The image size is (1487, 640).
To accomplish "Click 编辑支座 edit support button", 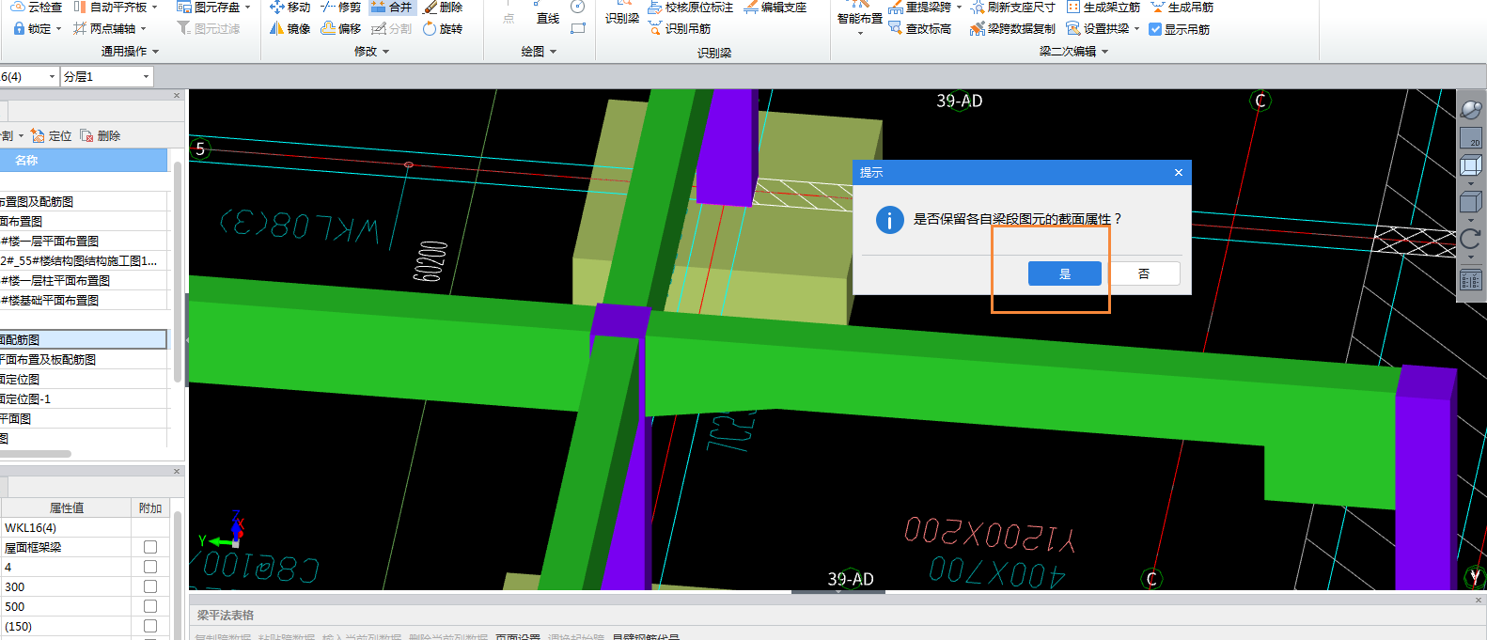I will pyautogui.click(x=775, y=7).
